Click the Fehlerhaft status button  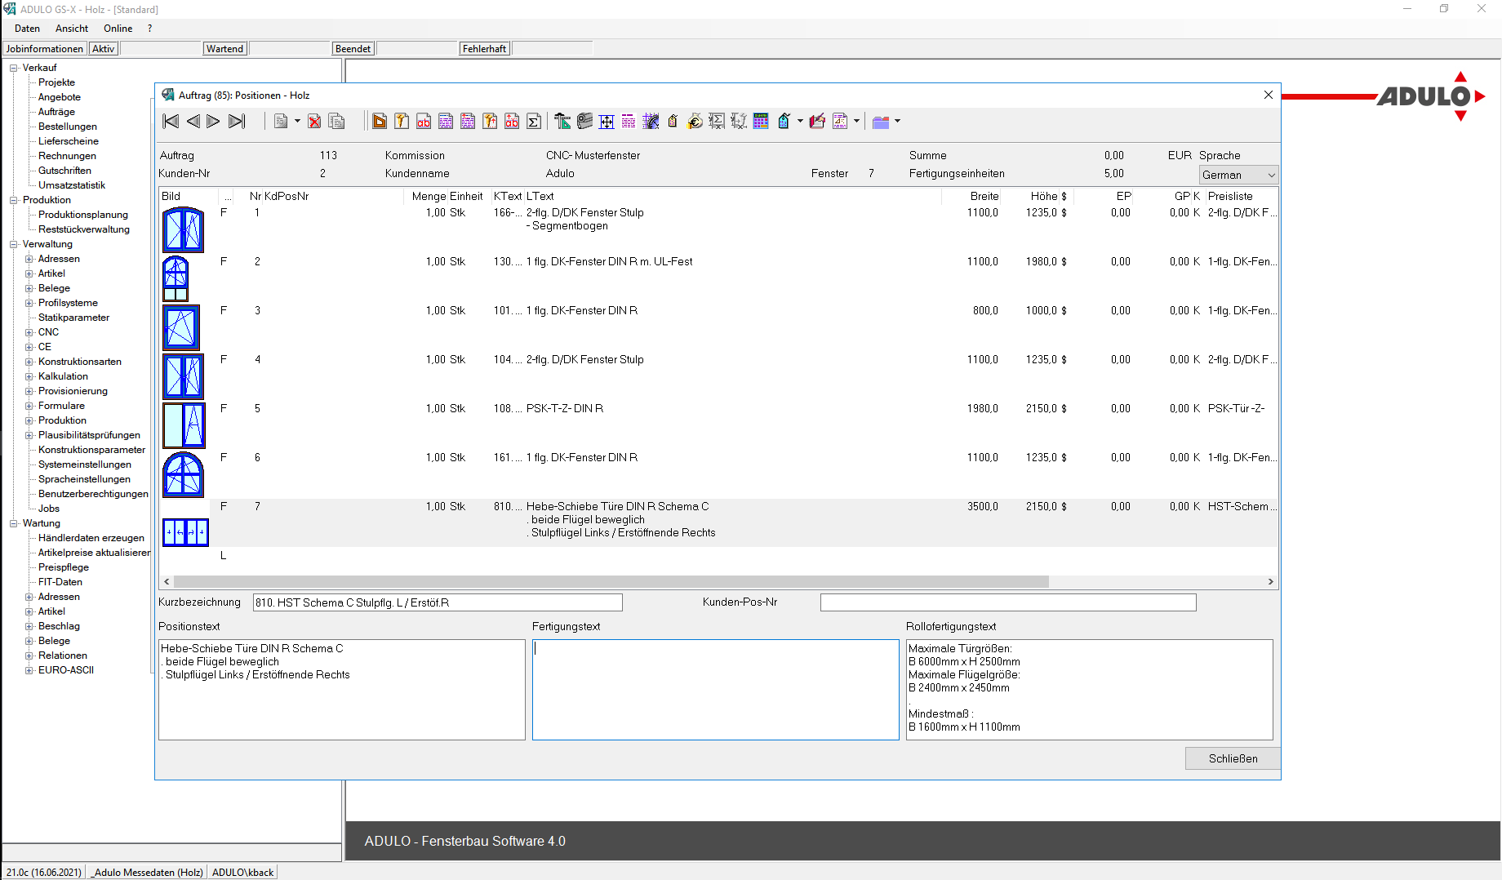(x=484, y=49)
